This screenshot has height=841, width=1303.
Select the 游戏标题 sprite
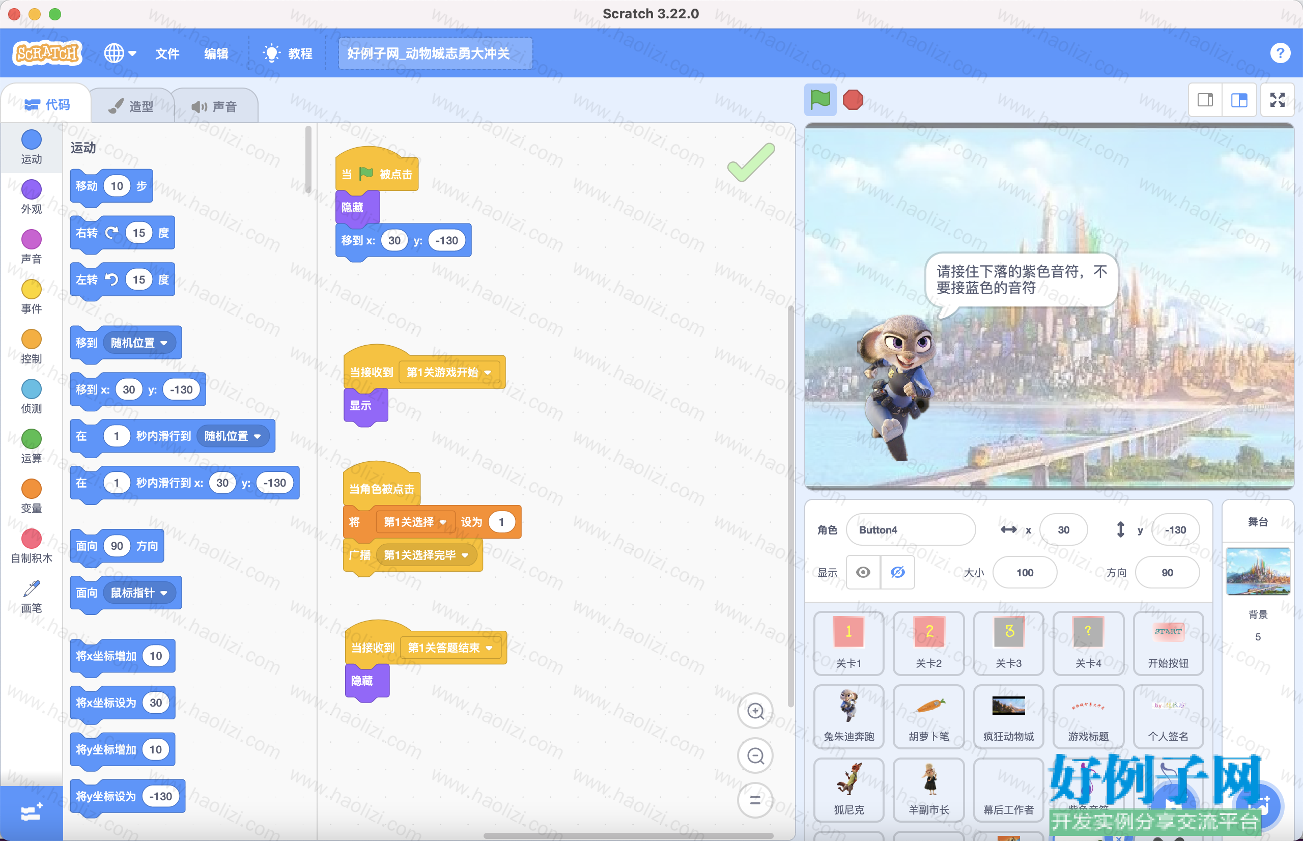pos(1088,716)
